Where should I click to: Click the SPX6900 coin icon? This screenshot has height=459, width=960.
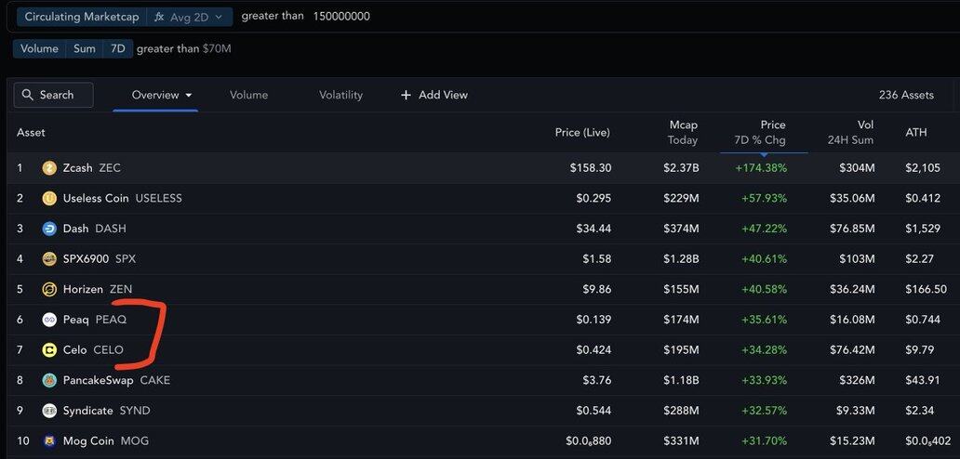[49, 258]
